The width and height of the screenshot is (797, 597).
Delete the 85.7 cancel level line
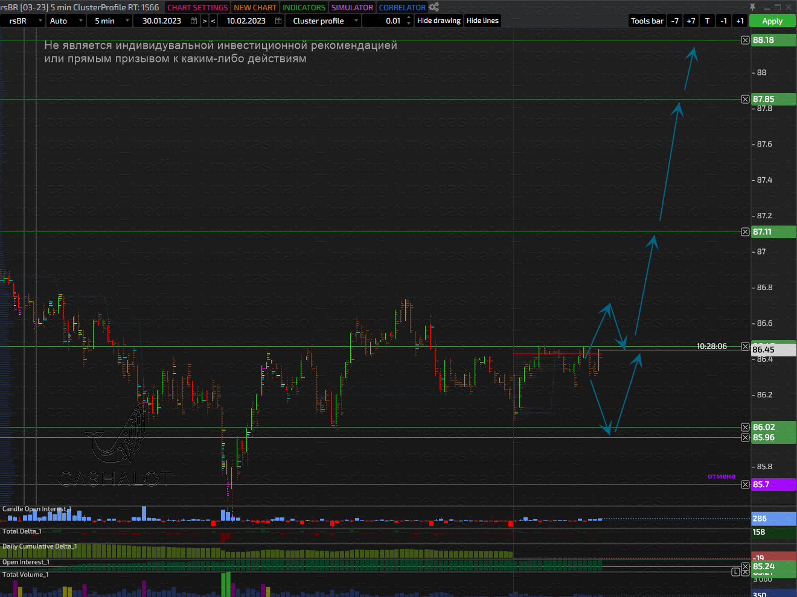pyautogui.click(x=745, y=484)
